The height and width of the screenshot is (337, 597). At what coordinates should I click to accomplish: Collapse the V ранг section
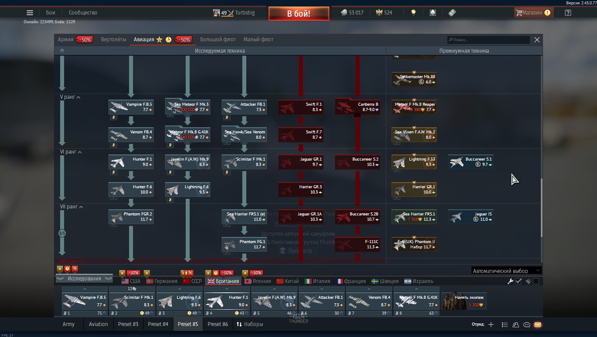click(79, 97)
